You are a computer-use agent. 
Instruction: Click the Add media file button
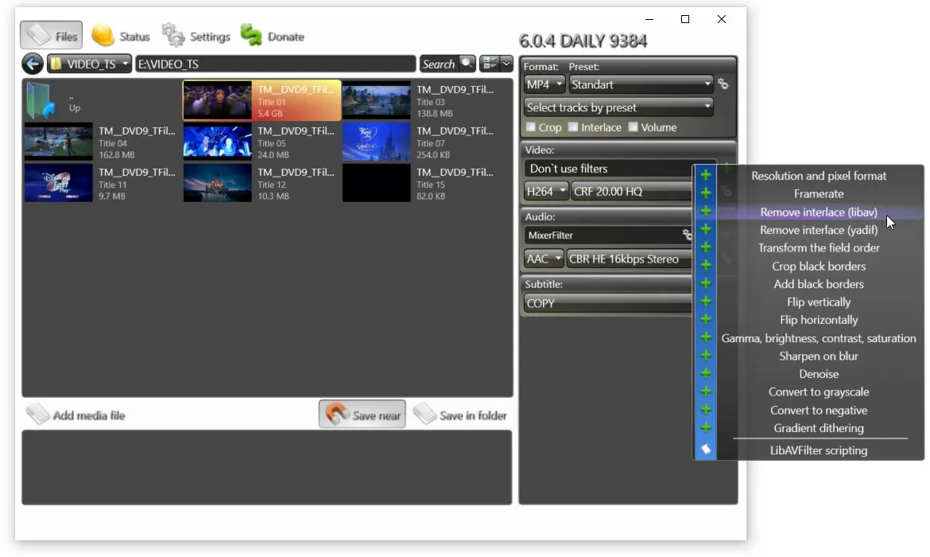[76, 414]
